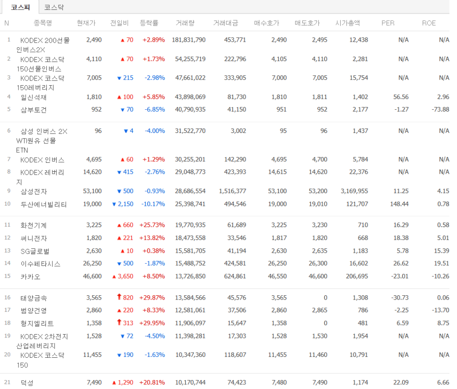Click the 매도호가 column header
This screenshot has width=457, height=389.
pos(307,23)
